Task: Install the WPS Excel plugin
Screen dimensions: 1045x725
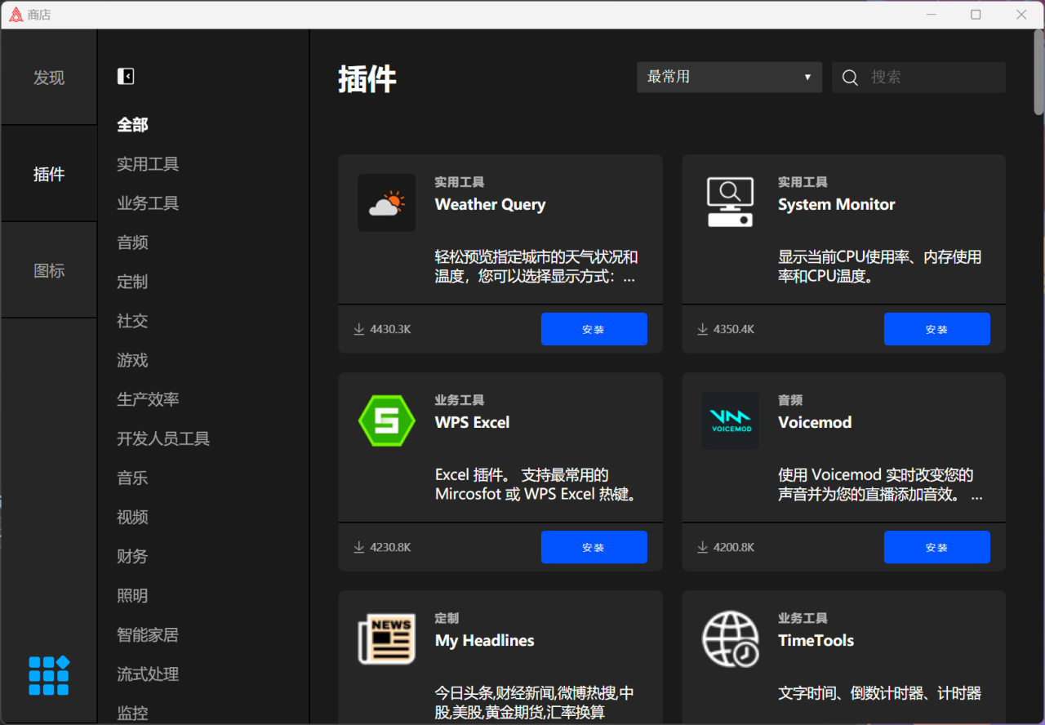Action: coord(594,547)
